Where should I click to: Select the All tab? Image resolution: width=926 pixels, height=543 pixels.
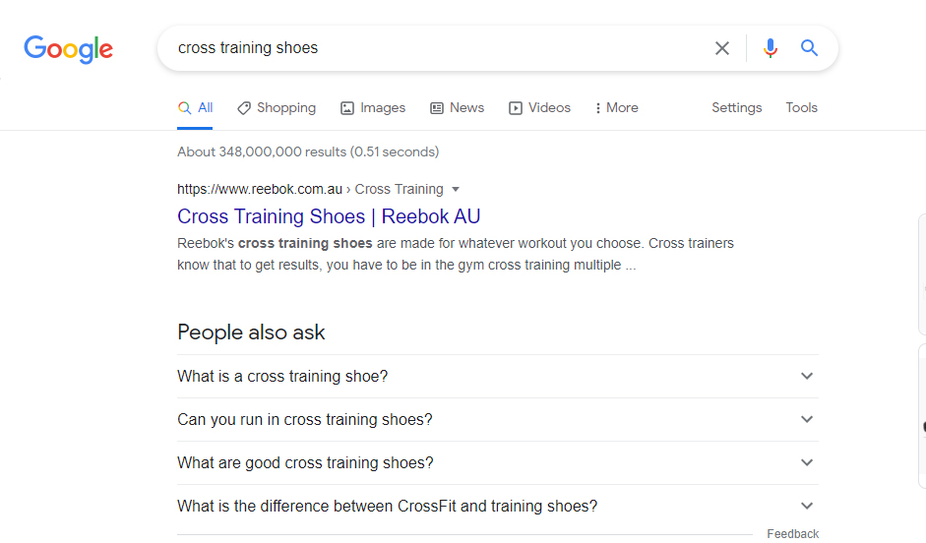195,108
